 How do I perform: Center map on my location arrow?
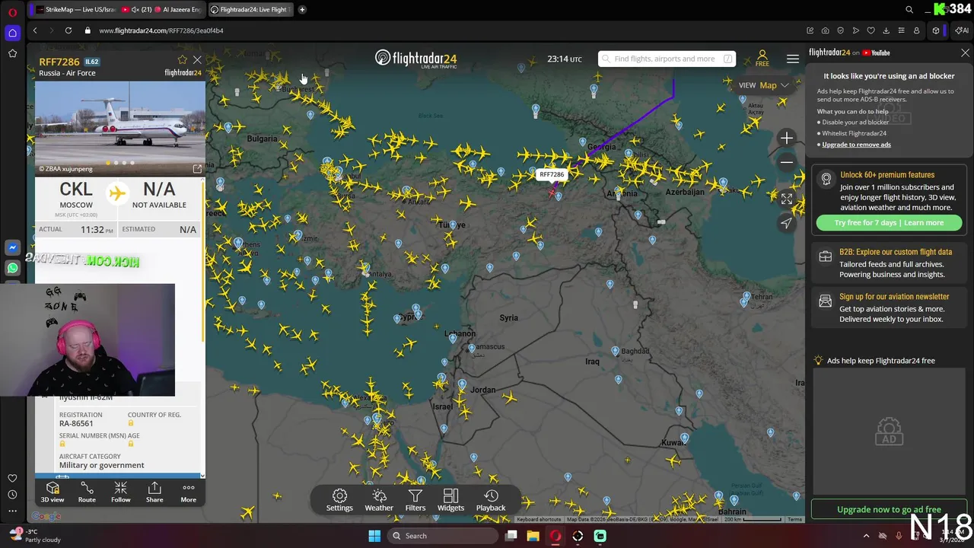pyautogui.click(x=787, y=222)
